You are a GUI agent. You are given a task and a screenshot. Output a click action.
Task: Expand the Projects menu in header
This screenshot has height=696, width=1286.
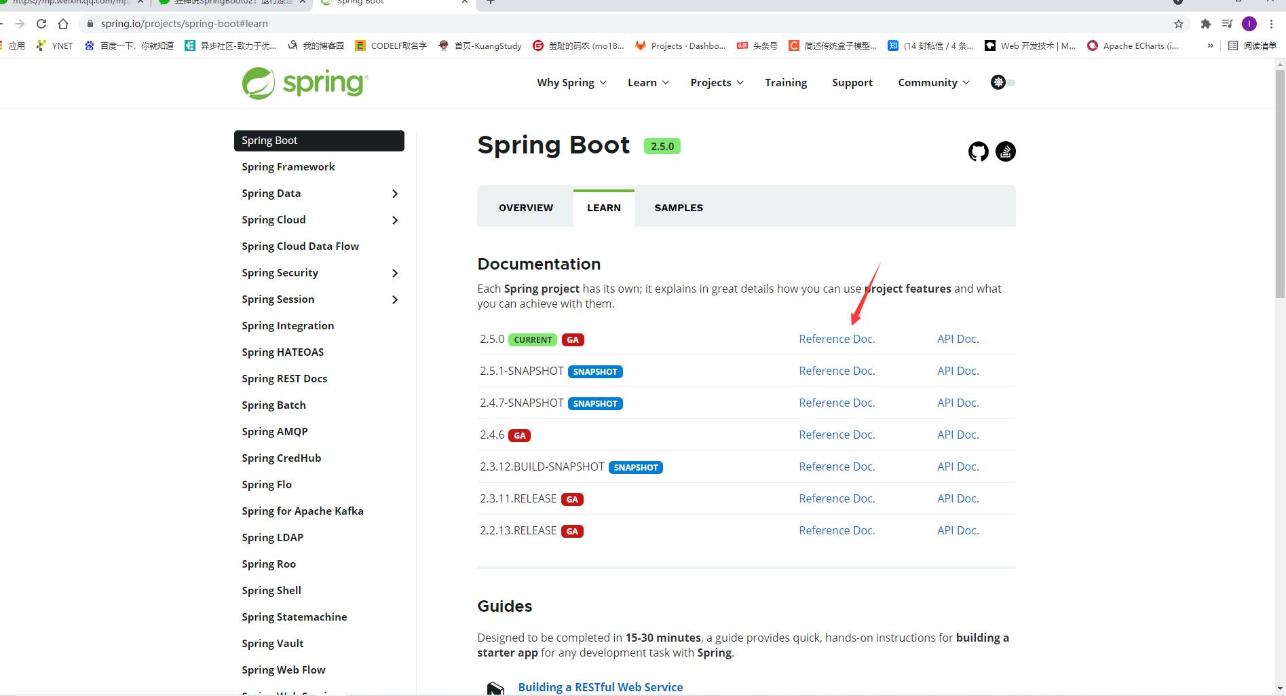coord(717,83)
